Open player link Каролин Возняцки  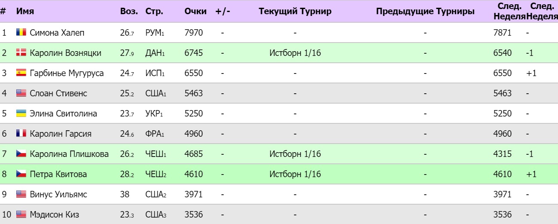point(65,53)
